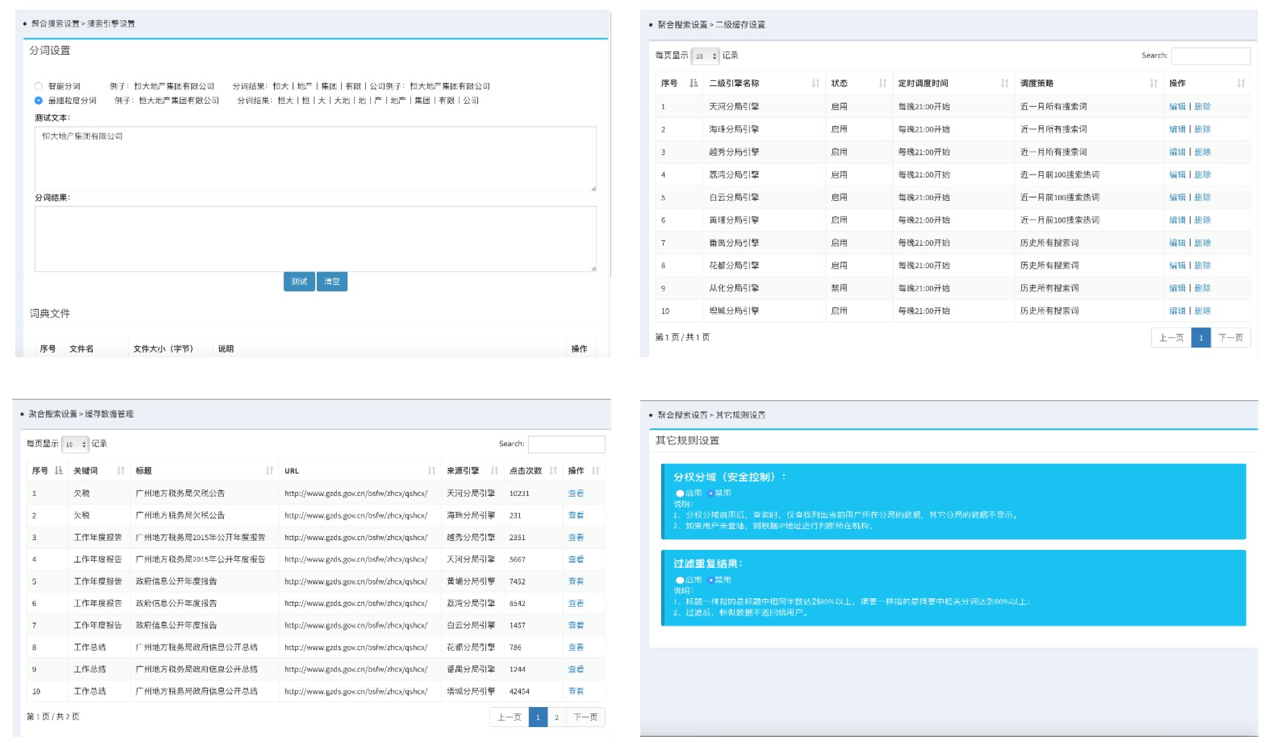Open page size dropdown in 二级缓存设置

pos(705,56)
